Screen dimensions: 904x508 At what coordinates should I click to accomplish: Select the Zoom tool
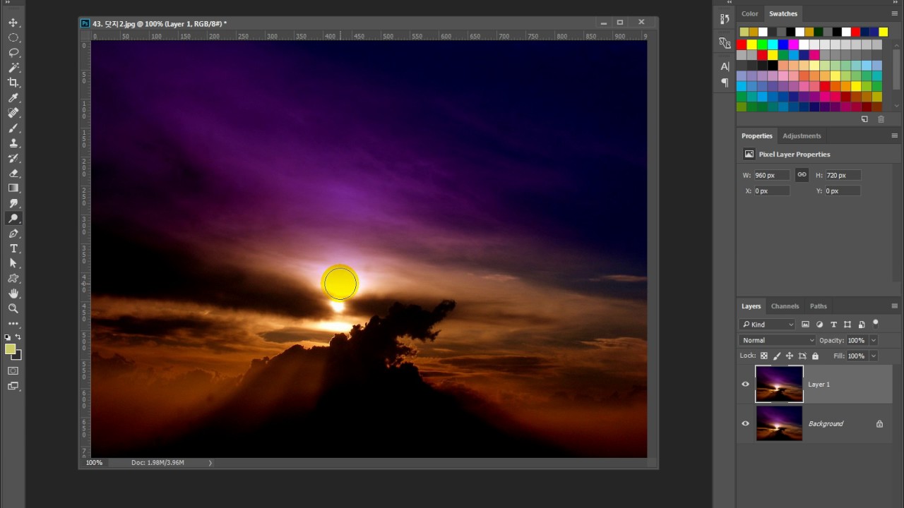(x=13, y=308)
